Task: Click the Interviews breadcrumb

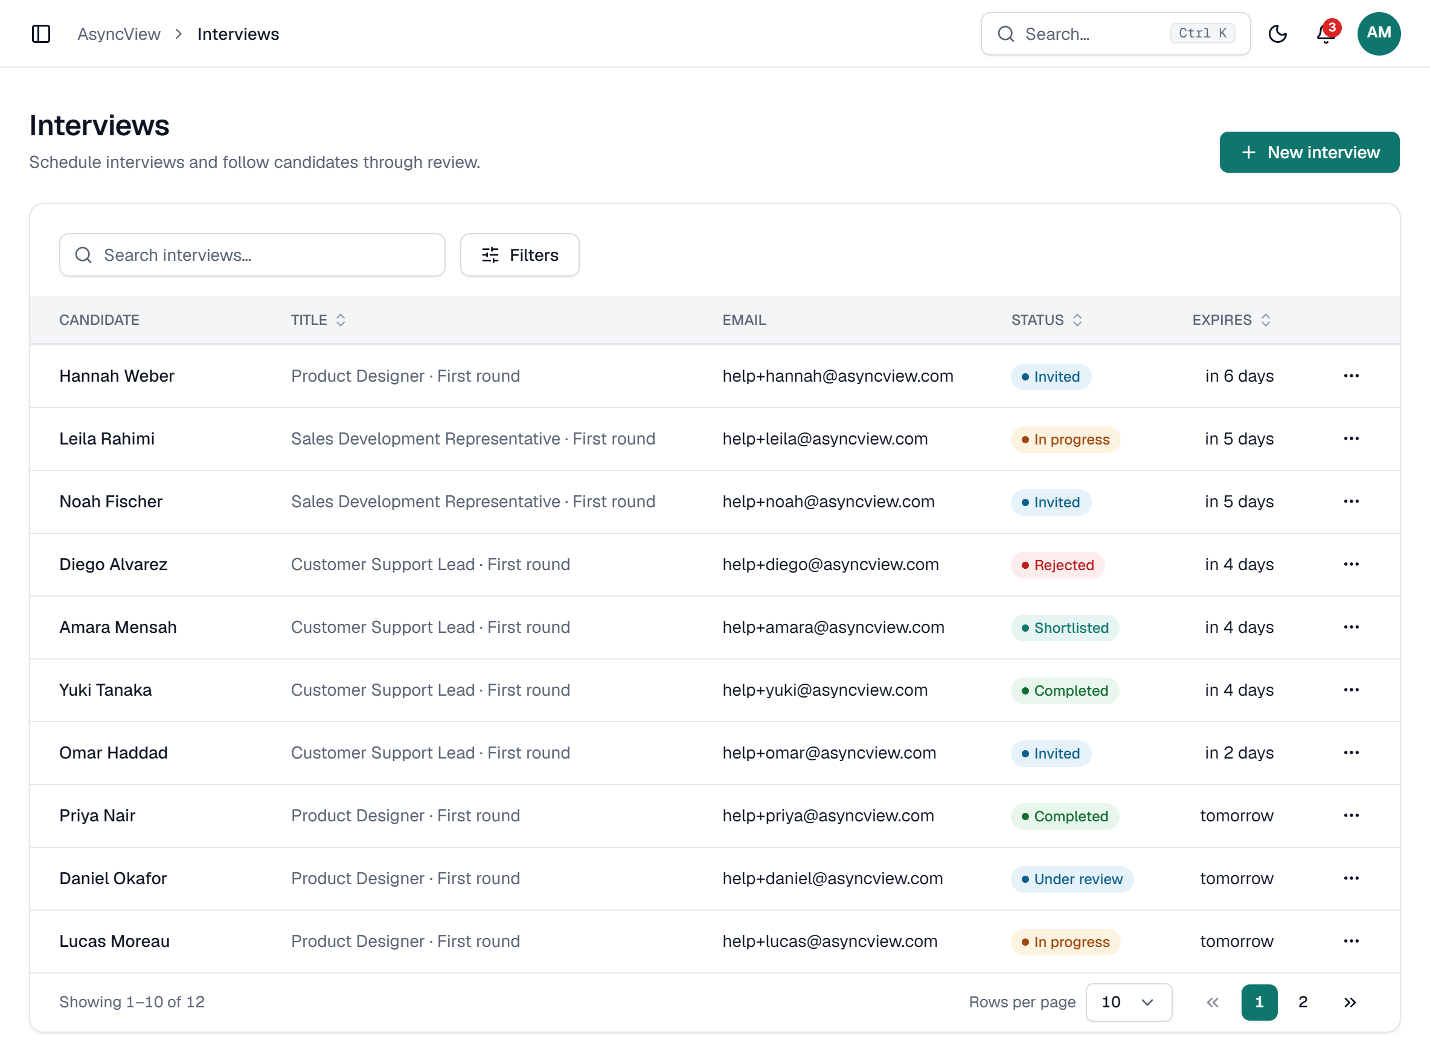Action: [238, 34]
